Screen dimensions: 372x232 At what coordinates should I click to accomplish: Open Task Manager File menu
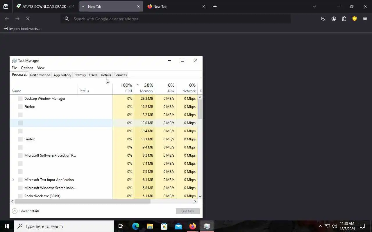tap(14, 68)
